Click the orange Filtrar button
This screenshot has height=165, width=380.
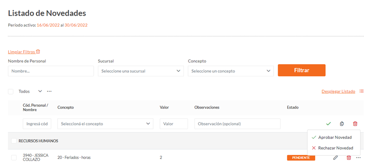pos(302,70)
